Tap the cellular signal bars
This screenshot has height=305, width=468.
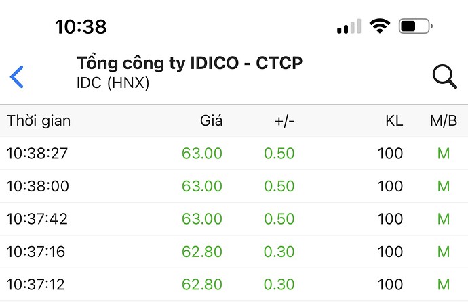tap(349, 28)
